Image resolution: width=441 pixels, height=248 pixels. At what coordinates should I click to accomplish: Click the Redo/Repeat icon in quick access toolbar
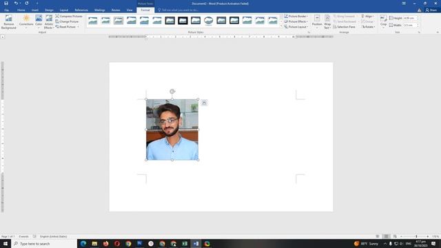pos(27,3)
